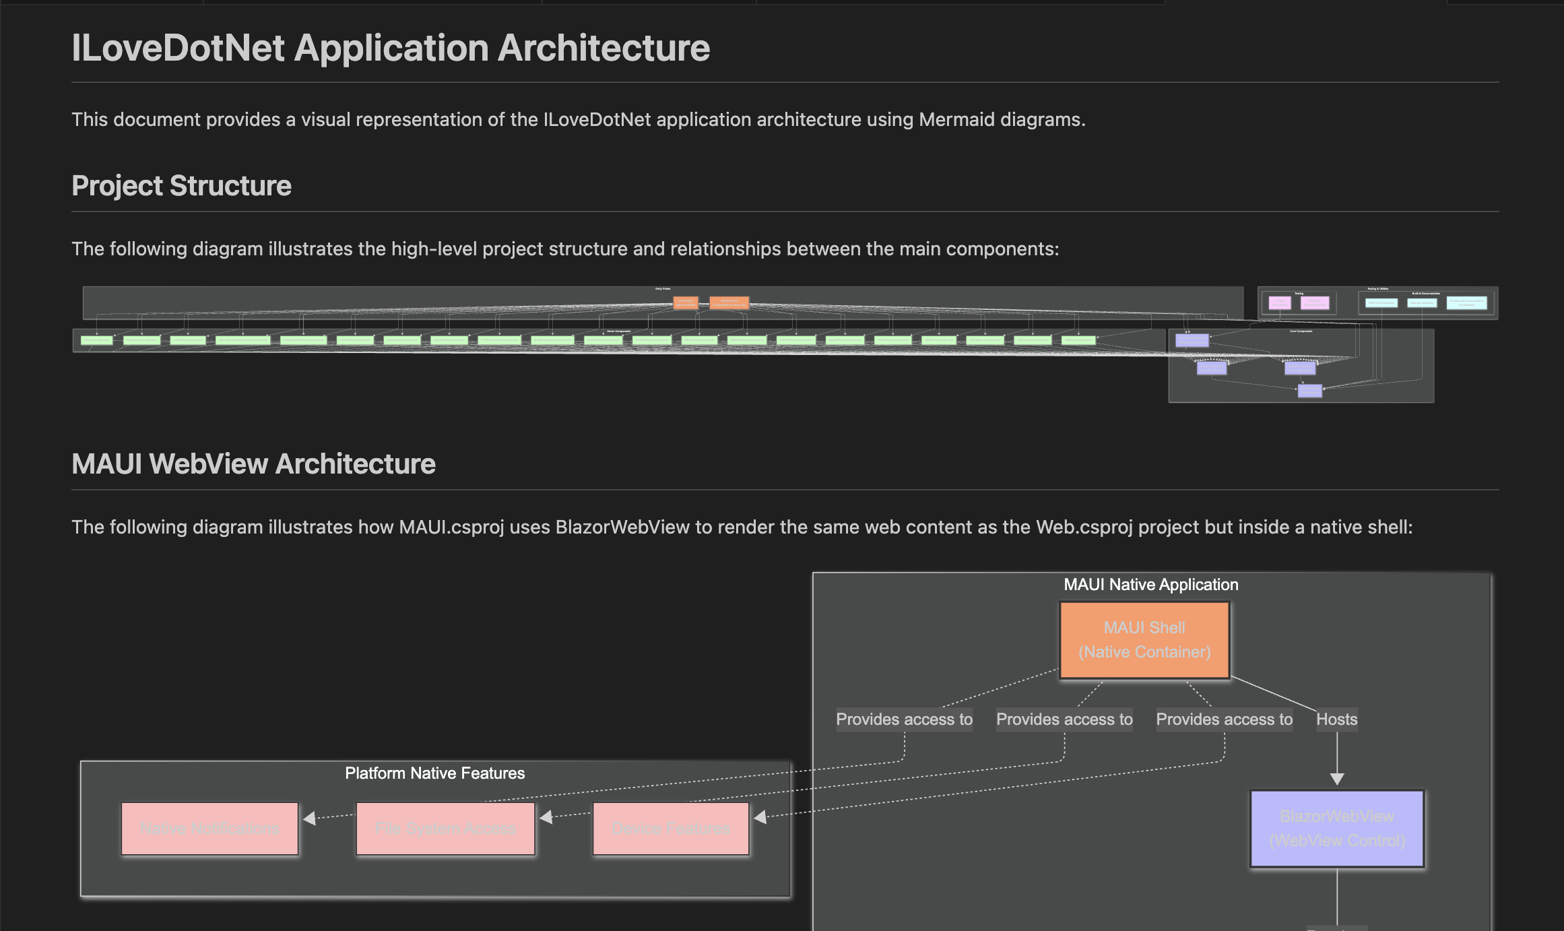
Task: Click the 'MAUI WebView Architecture' section heading
Action: point(253,463)
